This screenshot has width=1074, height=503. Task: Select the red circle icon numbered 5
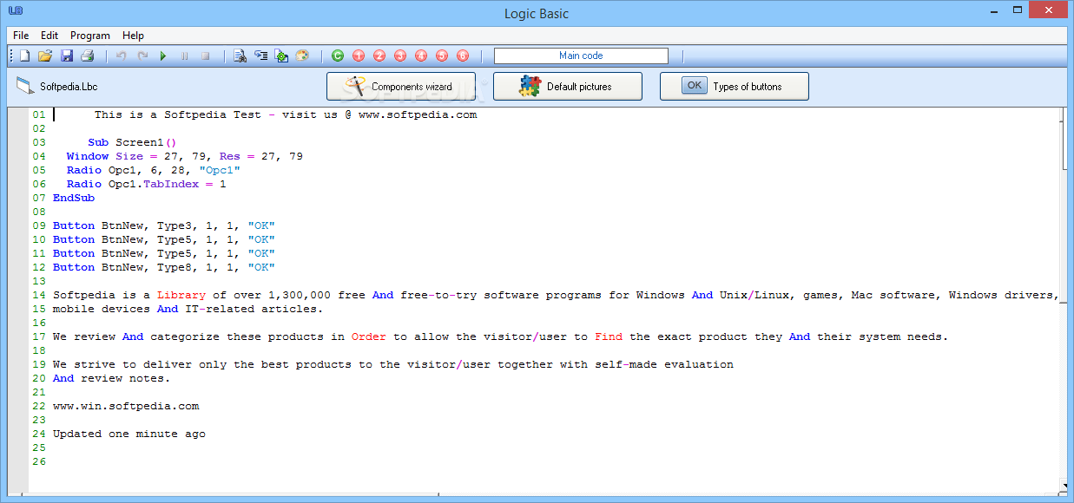[x=442, y=56]
